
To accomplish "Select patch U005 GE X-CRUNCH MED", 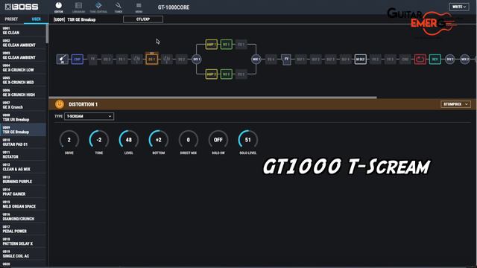I will (23, 80).
